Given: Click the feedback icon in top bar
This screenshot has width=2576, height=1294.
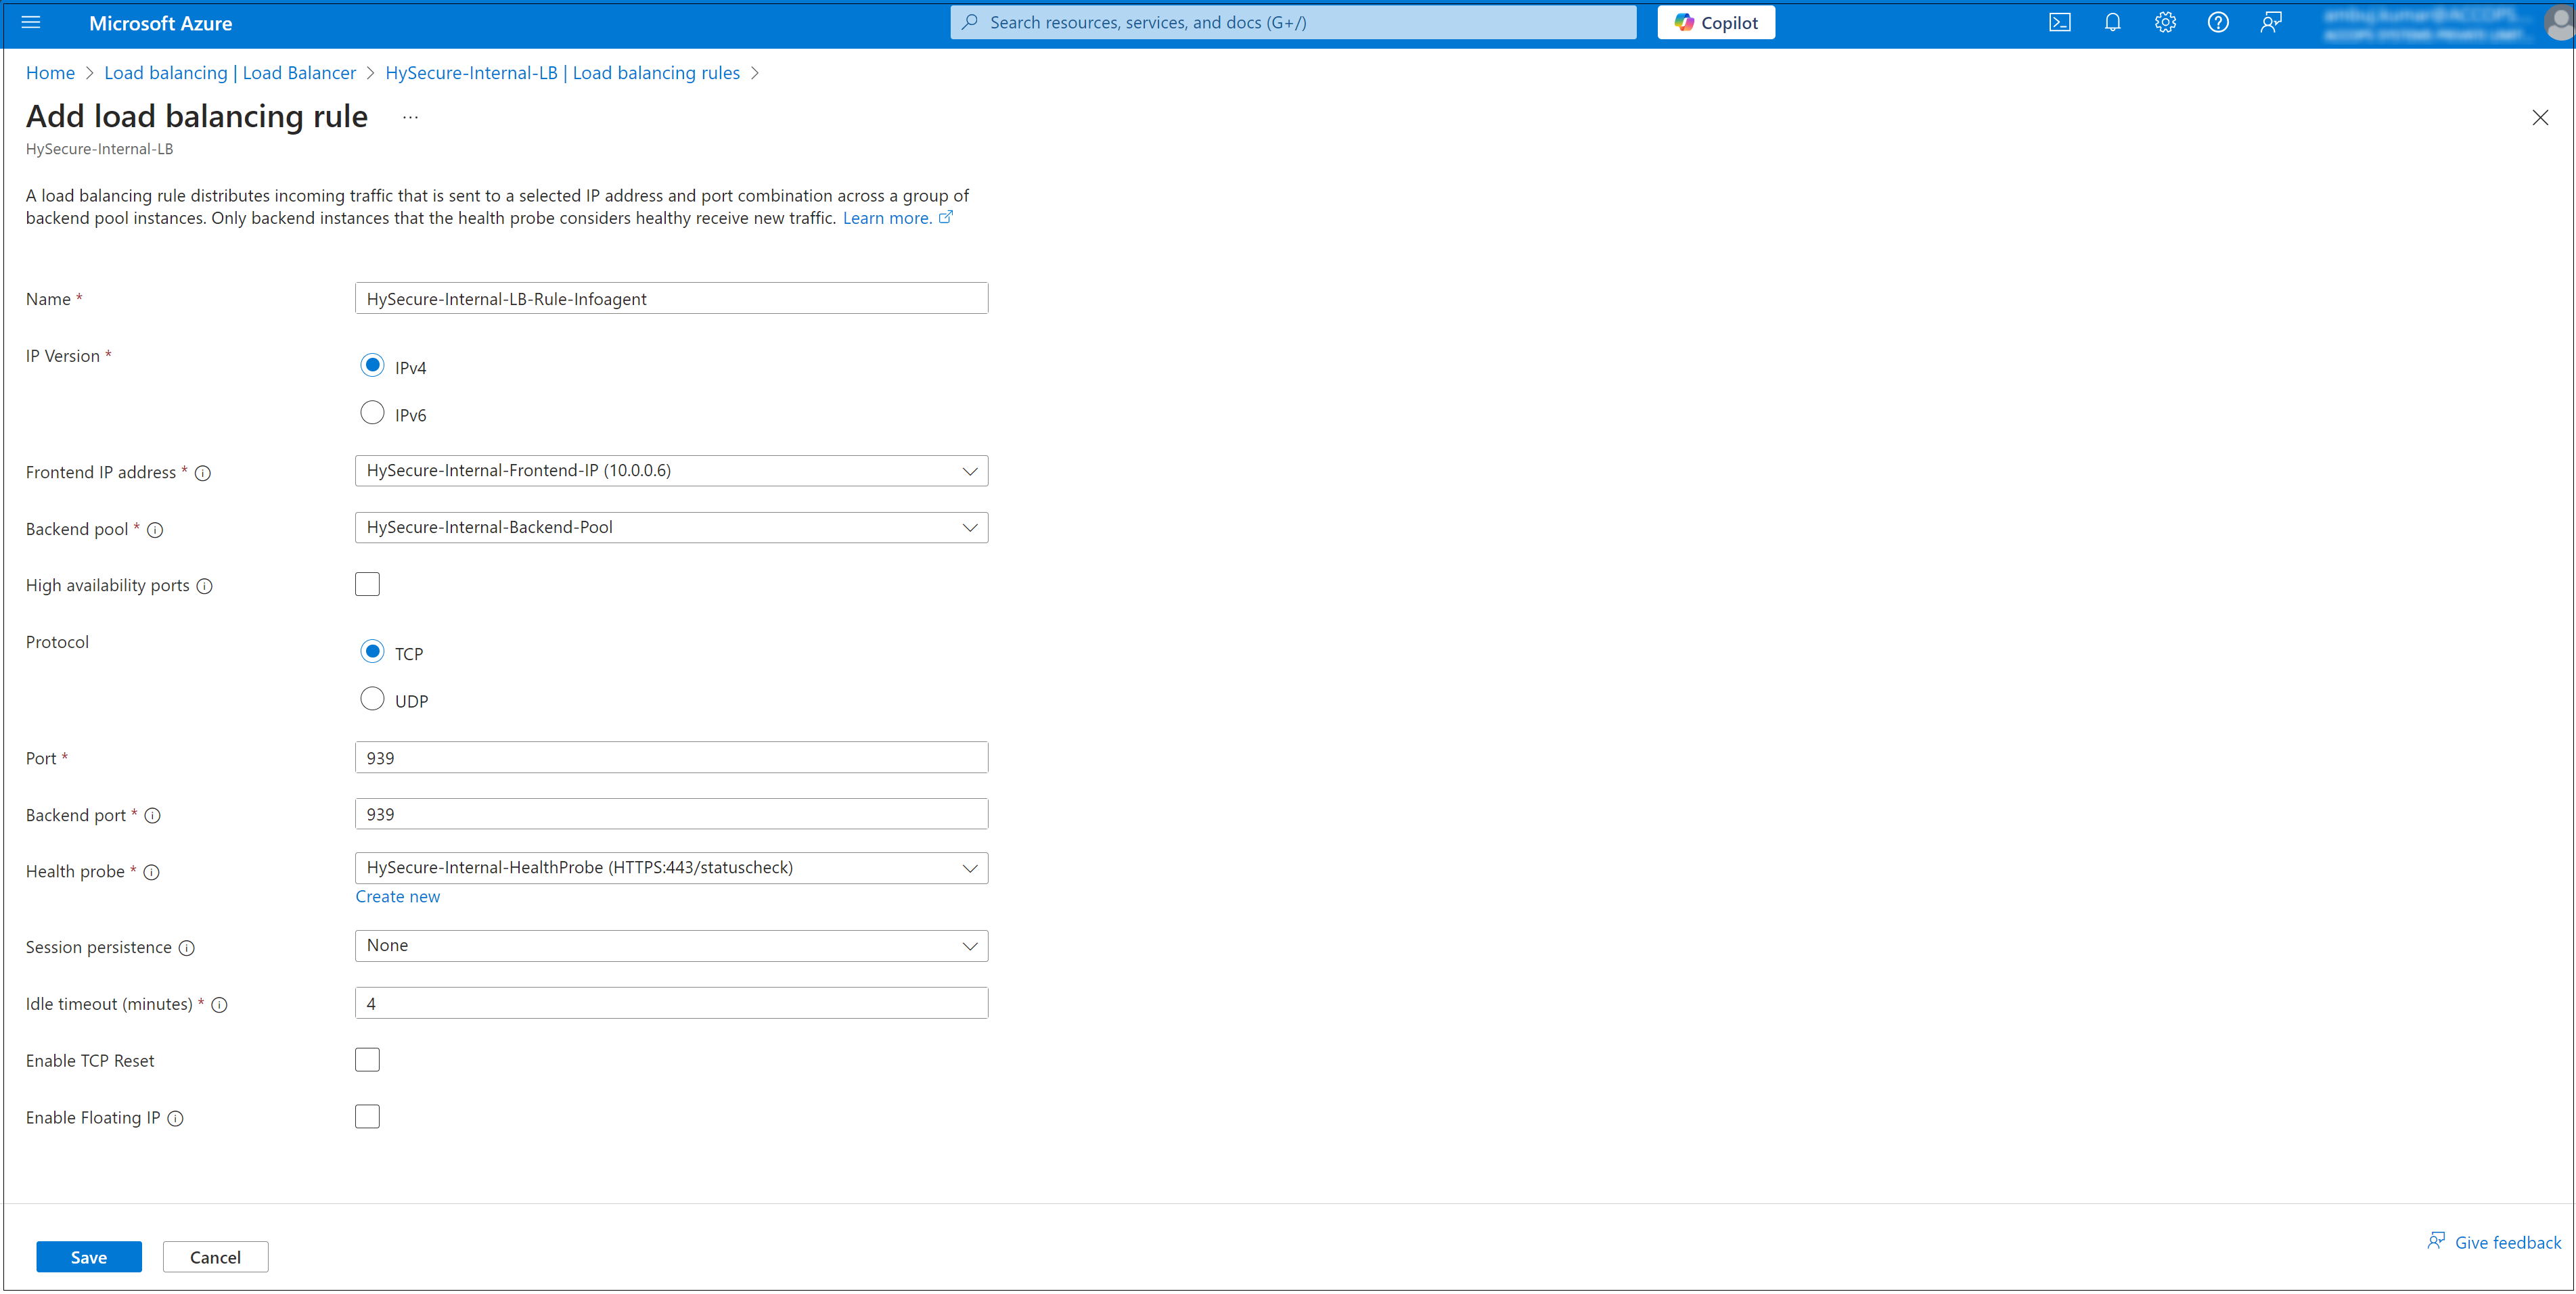Looking at the screenshot, I should tap(2271, 22).
